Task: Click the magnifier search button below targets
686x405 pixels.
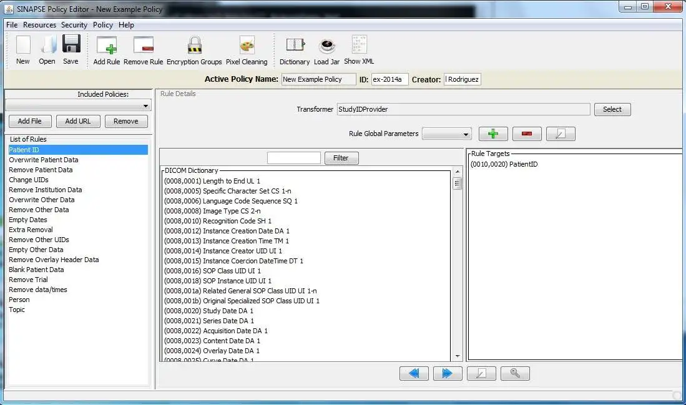Action: point(515,374)
